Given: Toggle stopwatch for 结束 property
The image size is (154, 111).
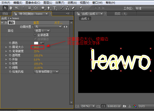Looking at the screenshot, I should pos(10,63).
